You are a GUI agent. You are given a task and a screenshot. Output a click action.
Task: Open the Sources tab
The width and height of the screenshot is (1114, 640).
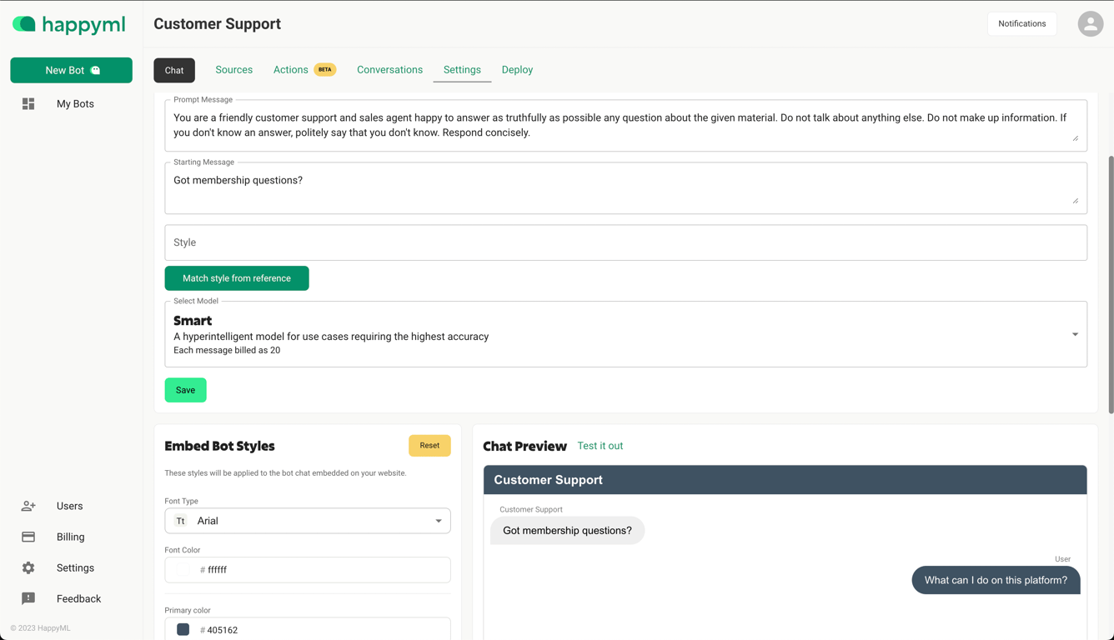[x=234, y=70]
